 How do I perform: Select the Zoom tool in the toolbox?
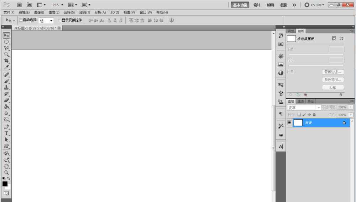click(x=6, y=173)
